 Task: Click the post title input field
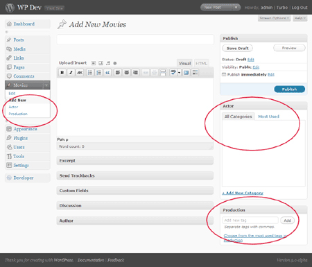[135, 40]
